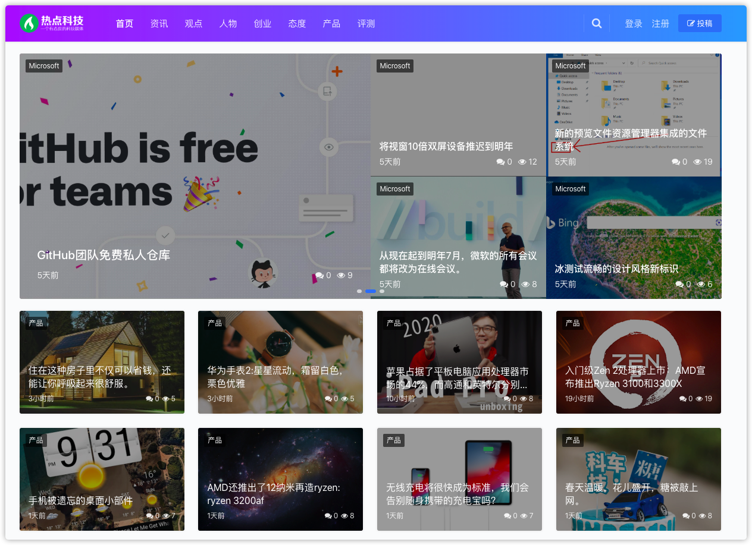
Task: Click the 投稿 submit button
Action: [700, 23]
